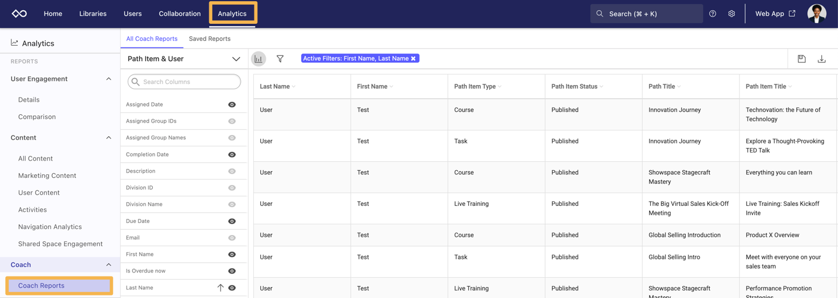838x298 pixels.
Task: Open the settings gear icon
Action: click(732, 14)
